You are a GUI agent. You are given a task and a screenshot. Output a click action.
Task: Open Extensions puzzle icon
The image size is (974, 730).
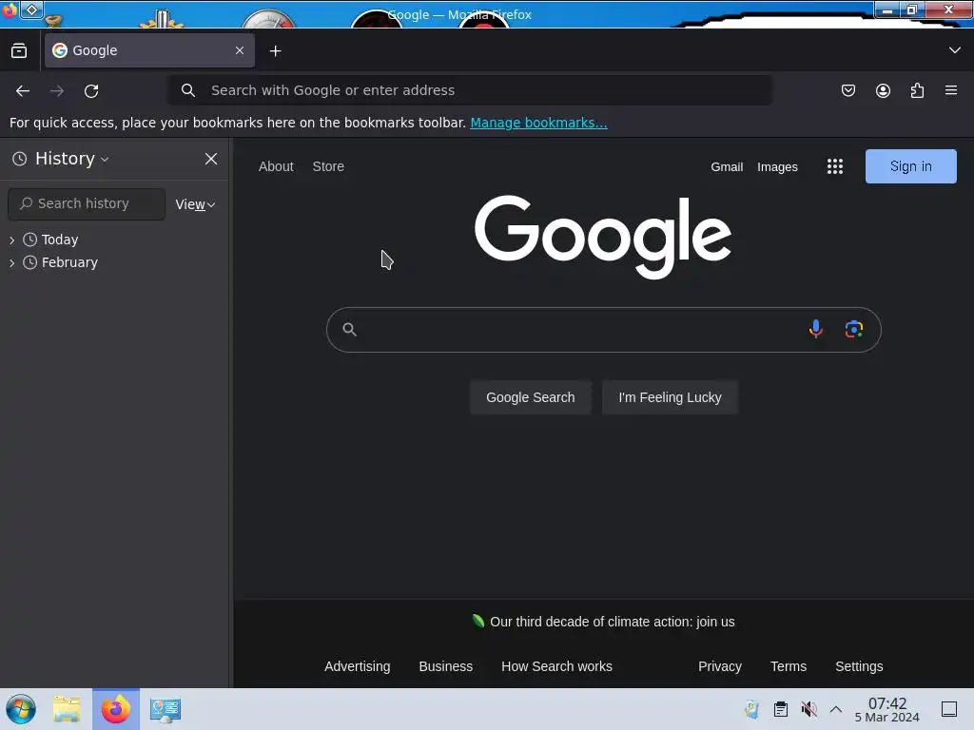917,90
